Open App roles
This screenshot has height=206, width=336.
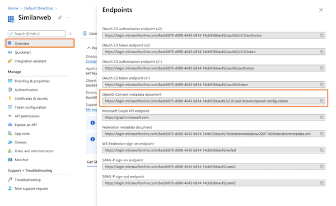[x=22, y=134]
